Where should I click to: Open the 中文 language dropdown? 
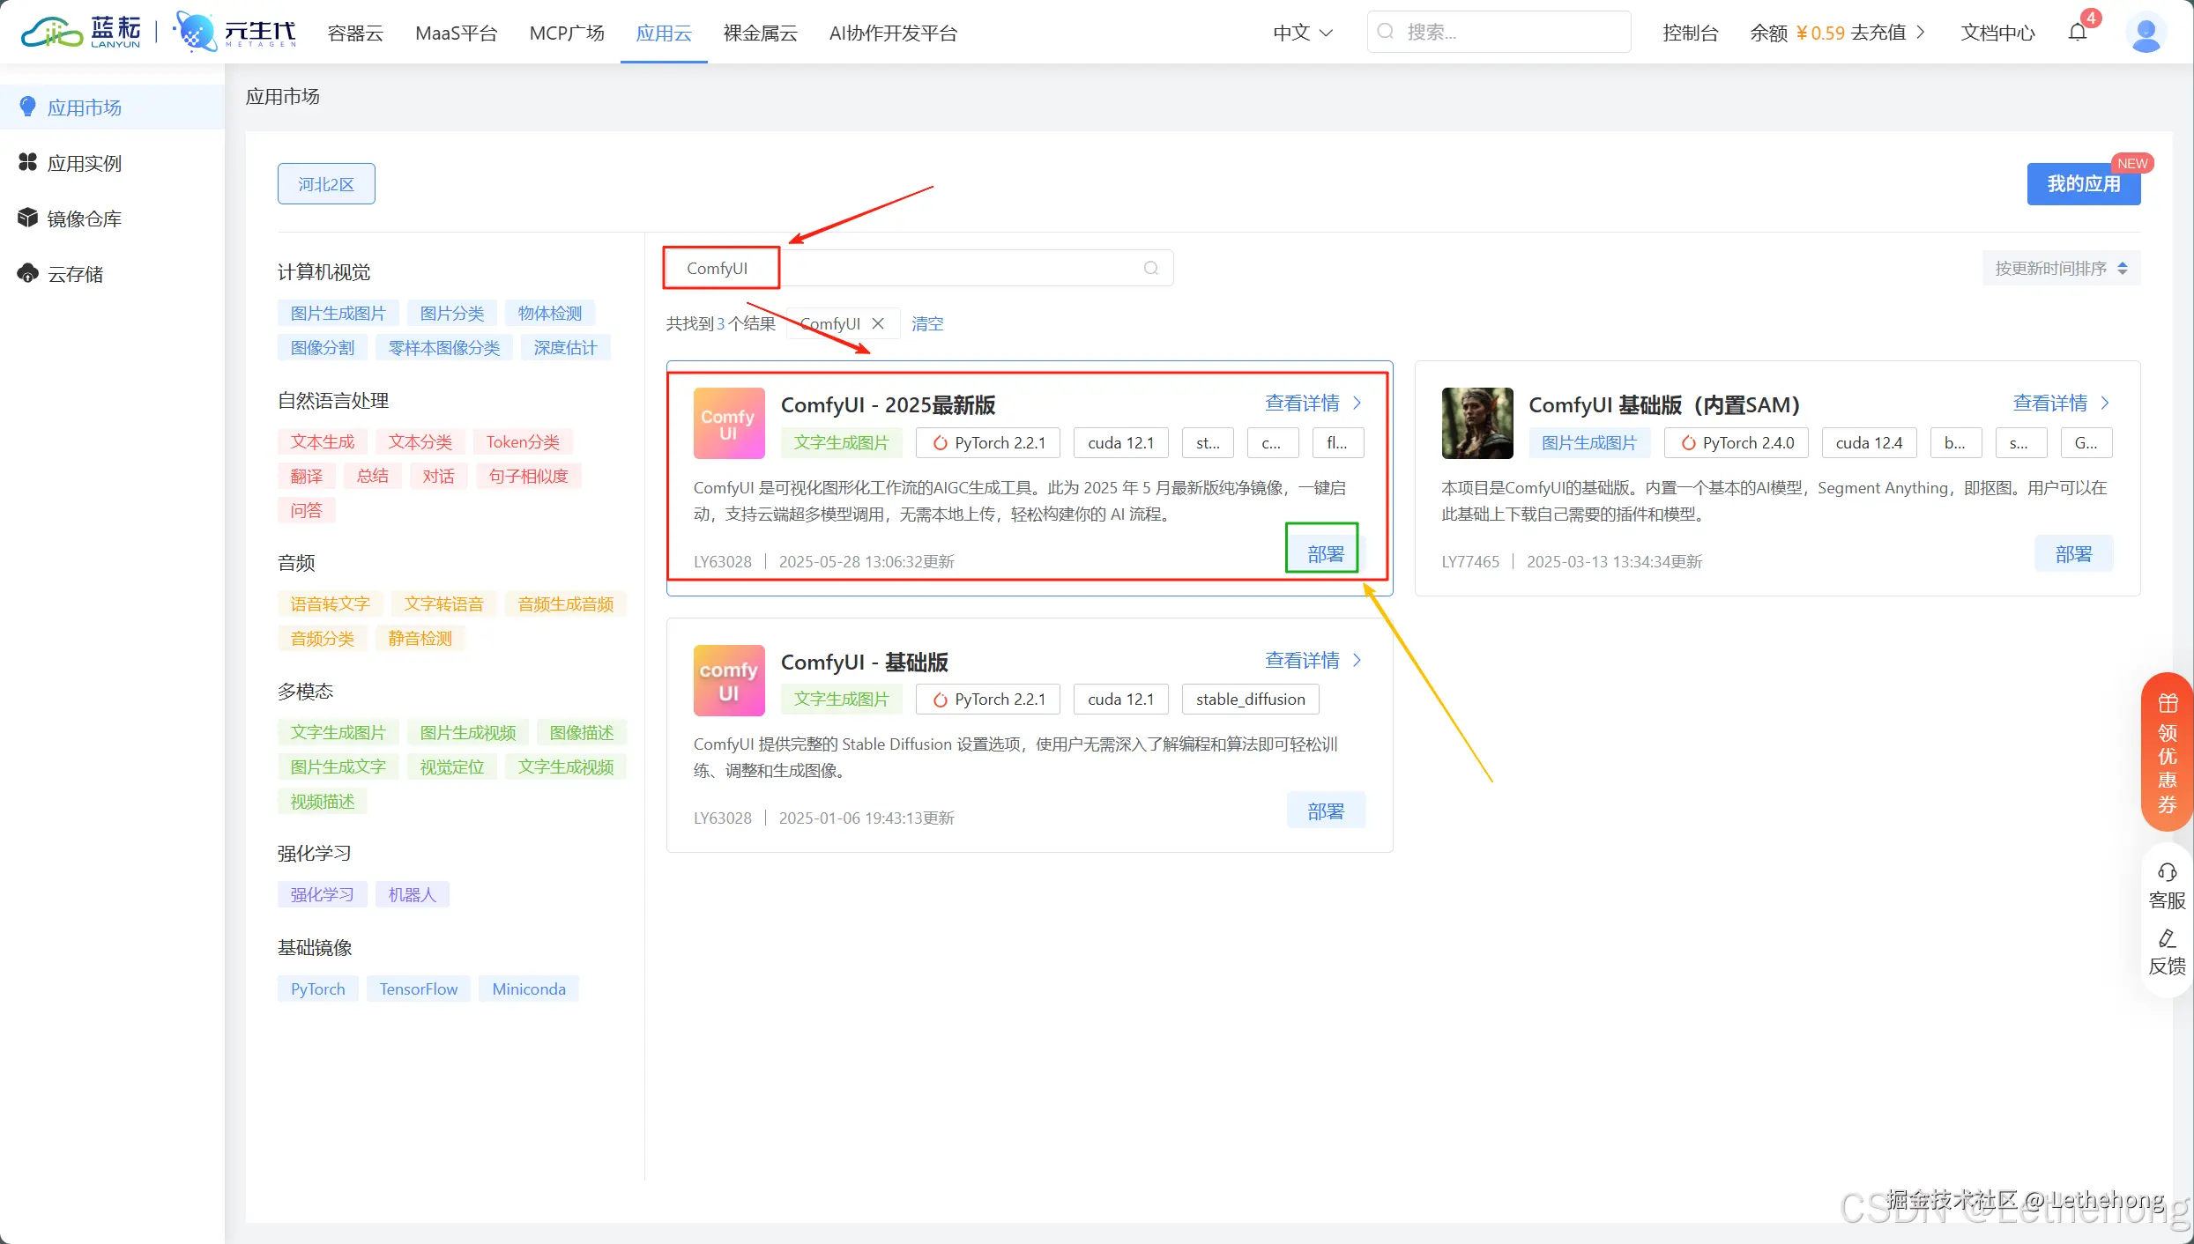[x=1301, y=33]
